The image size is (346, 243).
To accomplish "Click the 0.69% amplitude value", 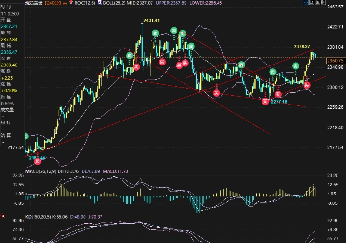I will pos(7,104).
